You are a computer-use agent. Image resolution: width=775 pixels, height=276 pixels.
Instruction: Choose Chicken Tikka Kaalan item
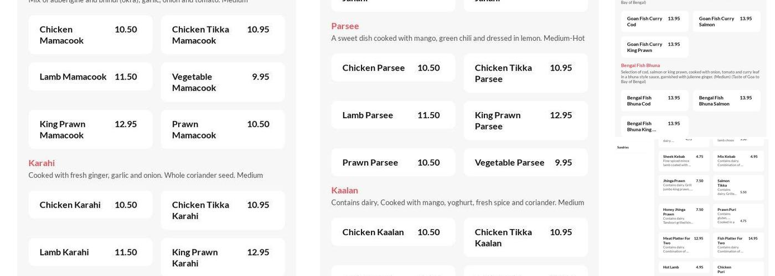pyautogui.click(x=525, y=237)
